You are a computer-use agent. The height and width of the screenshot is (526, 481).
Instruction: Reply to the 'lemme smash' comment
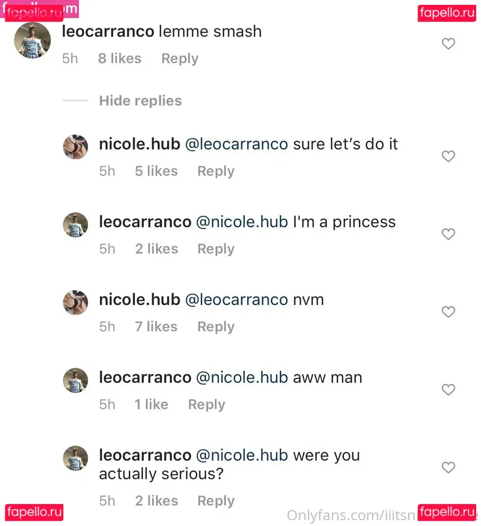click(180, 58)
